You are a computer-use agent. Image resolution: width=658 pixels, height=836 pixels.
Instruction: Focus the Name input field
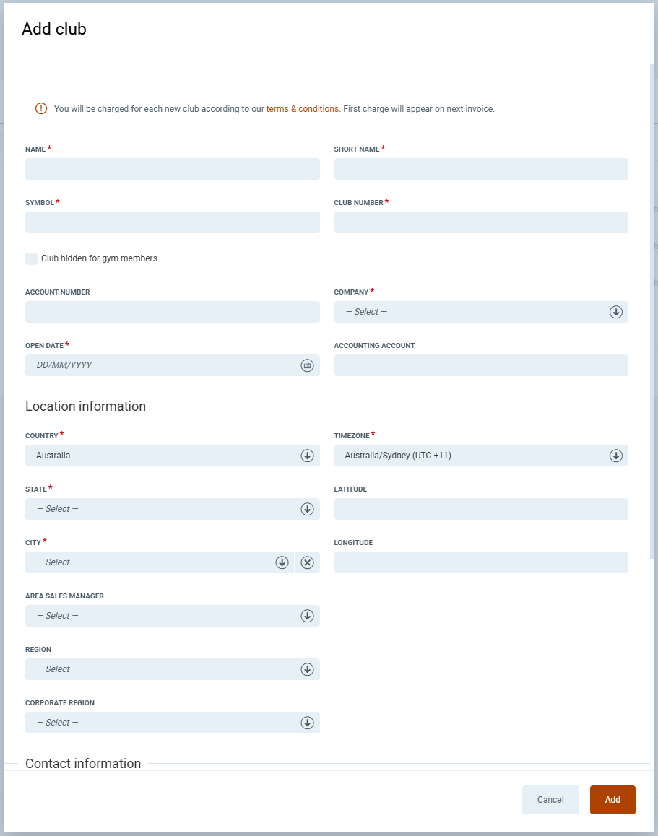172,169
